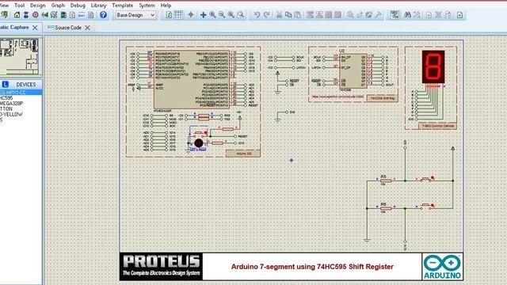
Task: Switch to the Source Code tab
Action: pos(68,28)
